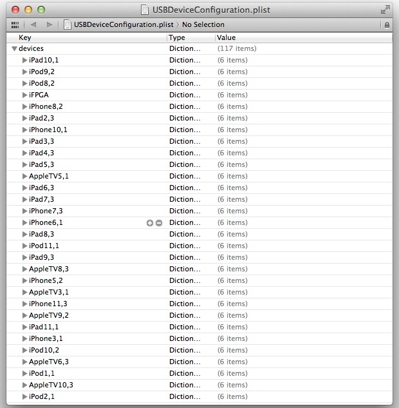Image resolution: width=399 pixels, height=408 pixels.
Task: Add a row with the iPhone6,1 plus button
Action: [150, 223]
